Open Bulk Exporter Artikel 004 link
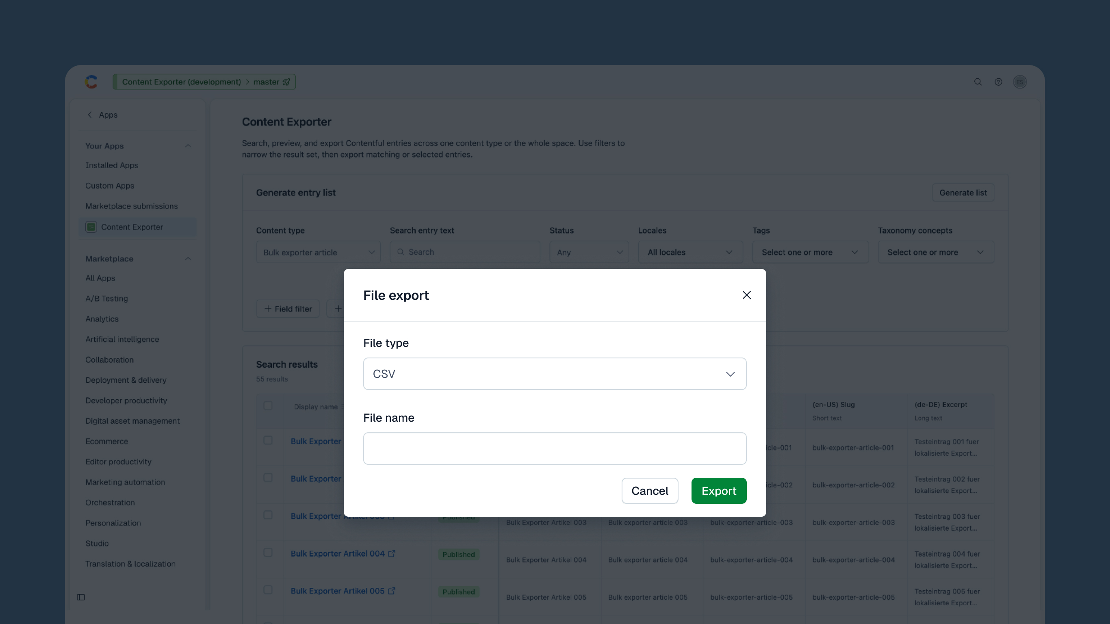 [x=337, y=553]
